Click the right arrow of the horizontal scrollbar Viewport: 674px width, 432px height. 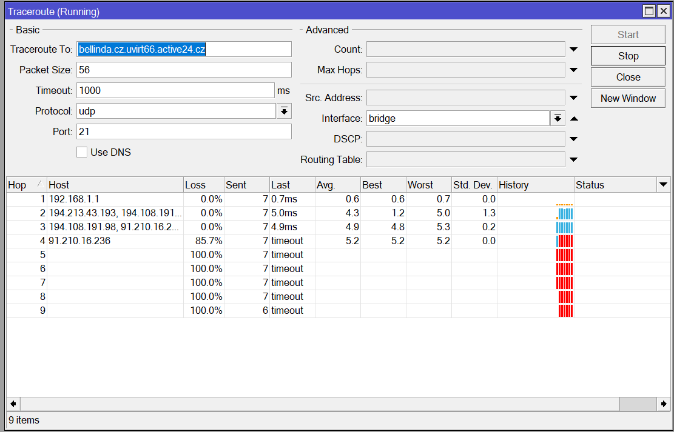(662, 403)
